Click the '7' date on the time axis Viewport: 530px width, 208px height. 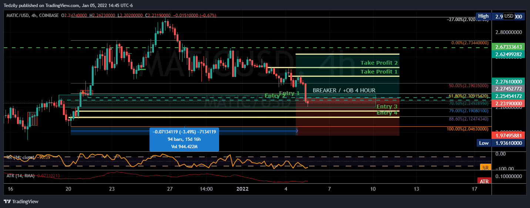(329, 189)
